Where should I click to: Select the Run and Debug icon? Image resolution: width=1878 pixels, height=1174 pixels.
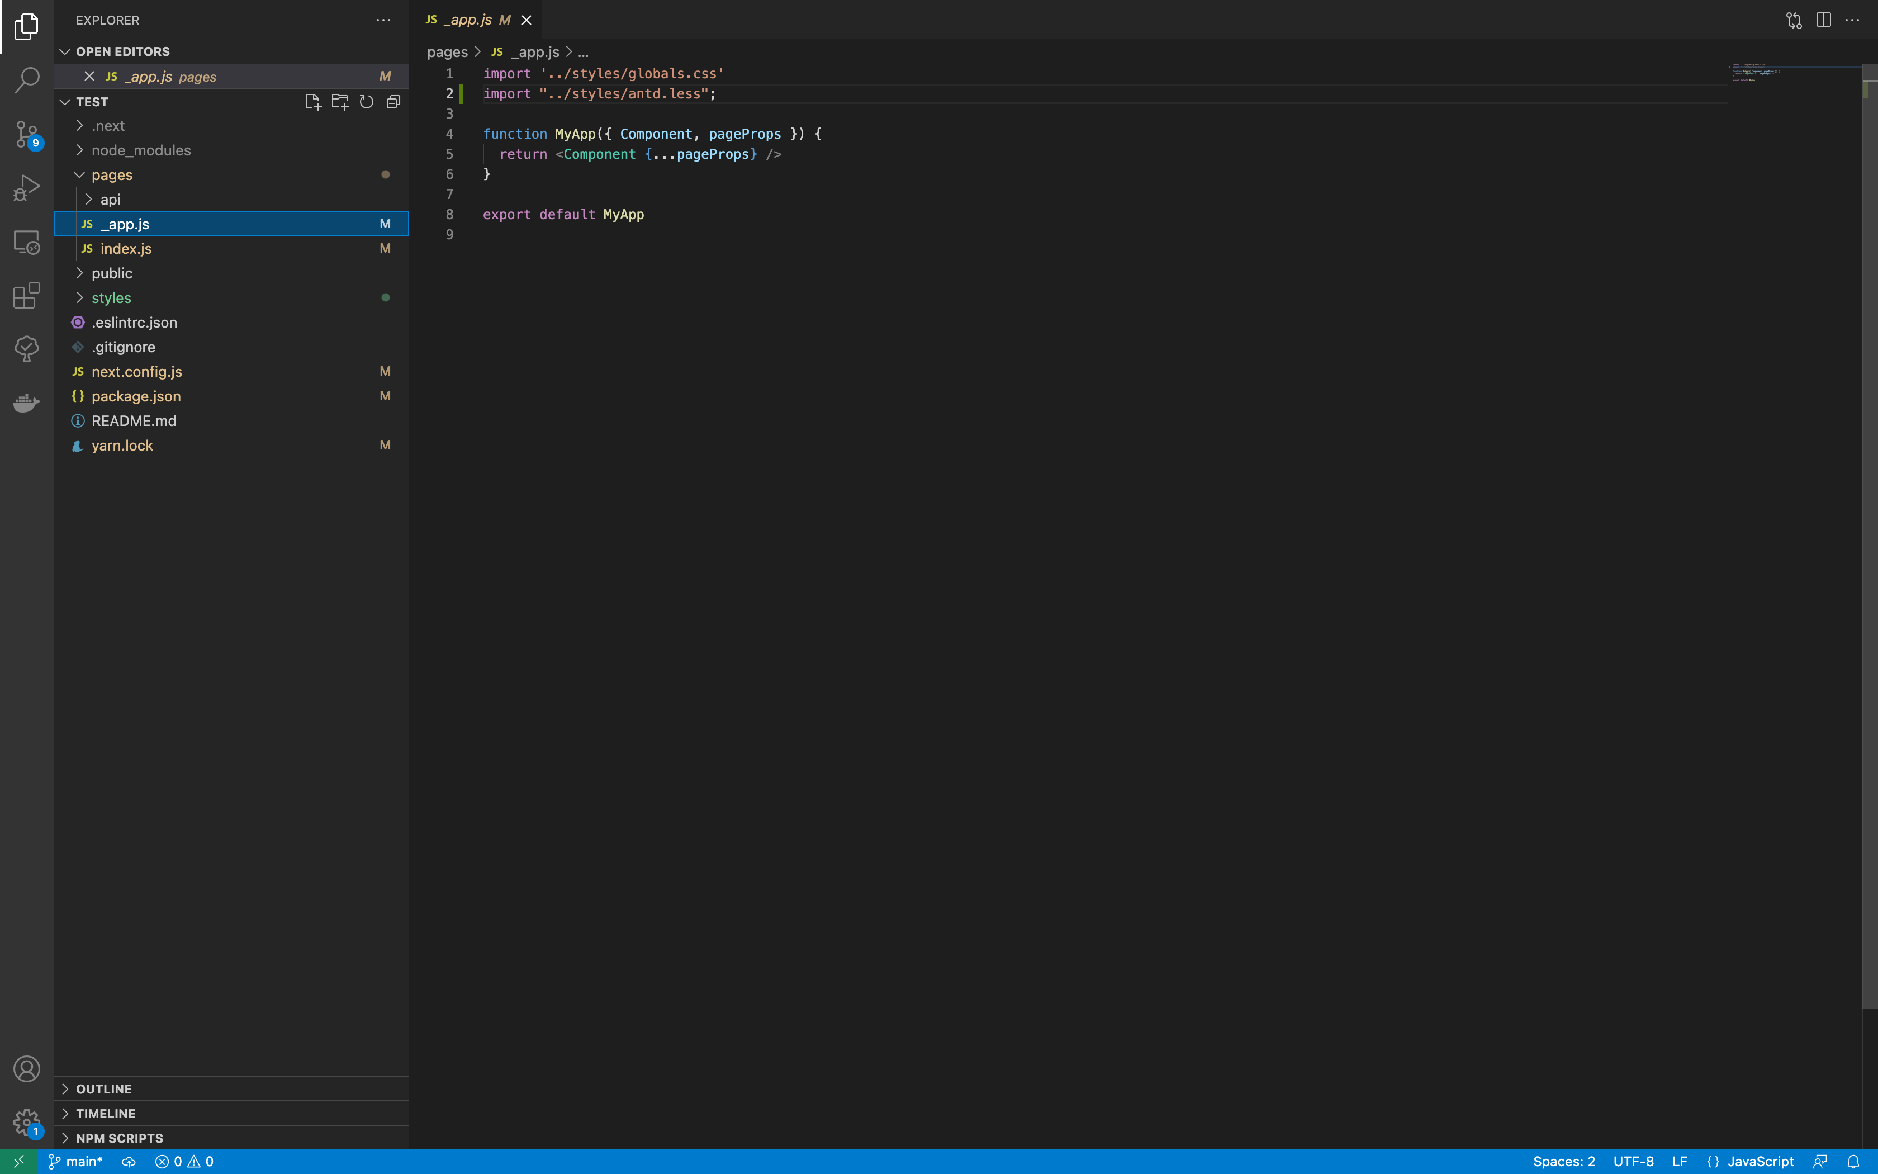pyautogui.click(x=27, y=188)
